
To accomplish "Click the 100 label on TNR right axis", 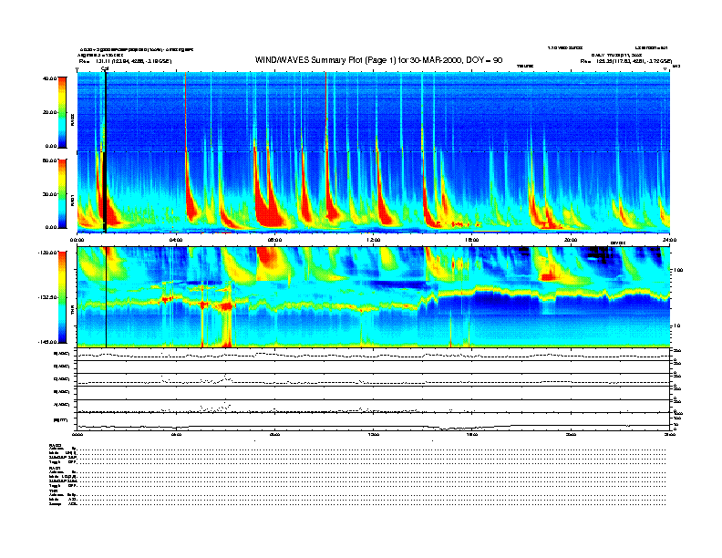I will pos(677,270).
